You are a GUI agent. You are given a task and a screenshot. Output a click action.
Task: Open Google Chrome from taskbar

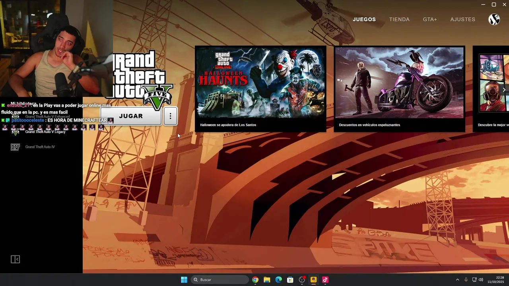click(255, 280)
